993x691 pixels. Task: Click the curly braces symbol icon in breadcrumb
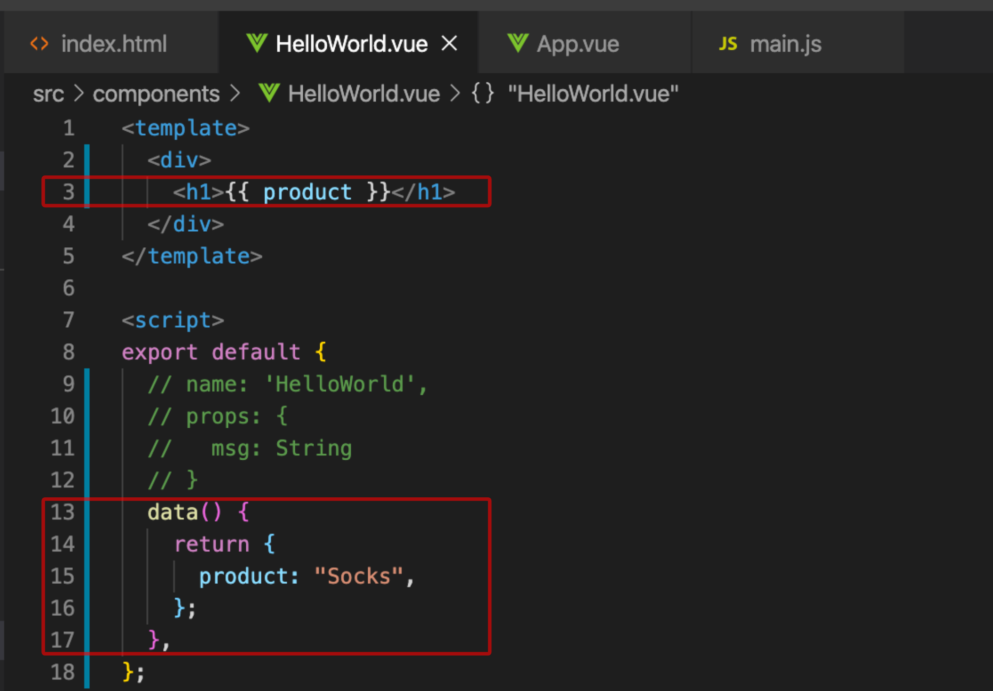483,93
